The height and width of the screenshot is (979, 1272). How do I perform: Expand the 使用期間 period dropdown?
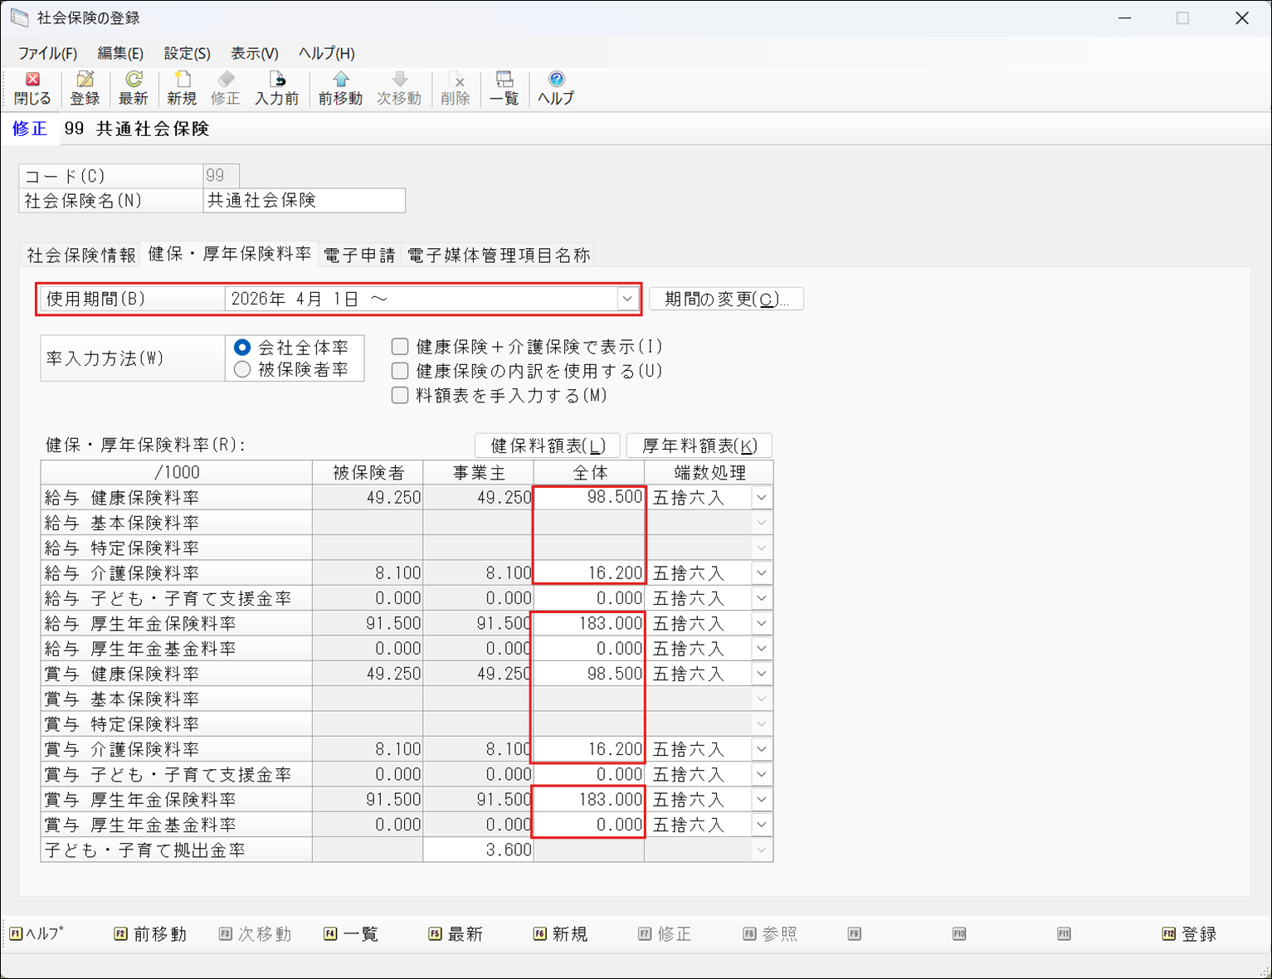[627, 299]
